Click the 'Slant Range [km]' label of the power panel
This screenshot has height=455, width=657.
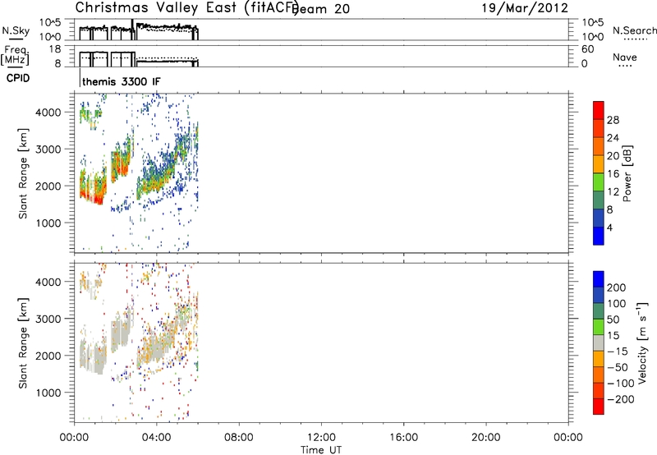point(23,173)
